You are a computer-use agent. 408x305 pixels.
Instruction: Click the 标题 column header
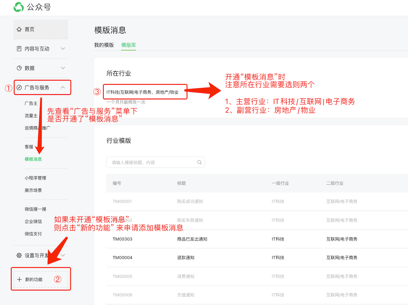point(182,183)
